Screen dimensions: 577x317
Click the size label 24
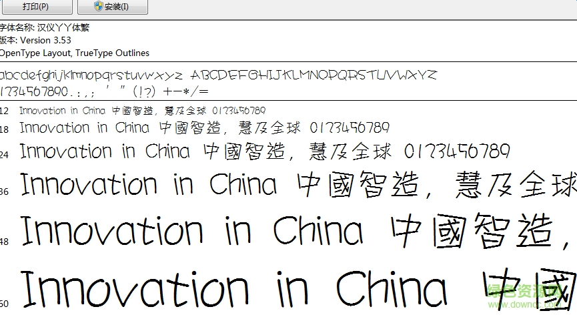(x=4, y=155)
